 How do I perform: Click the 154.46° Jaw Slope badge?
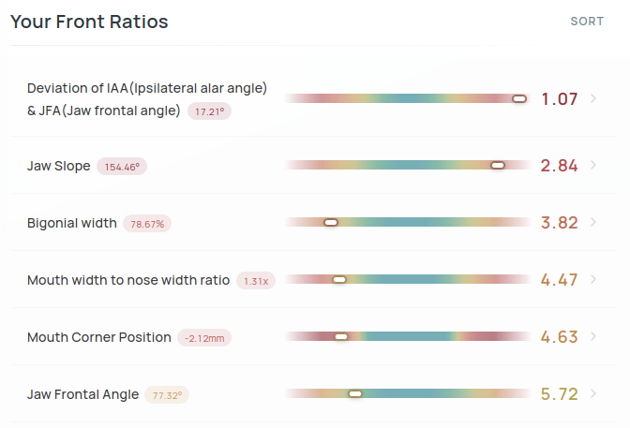coord(122,167)
